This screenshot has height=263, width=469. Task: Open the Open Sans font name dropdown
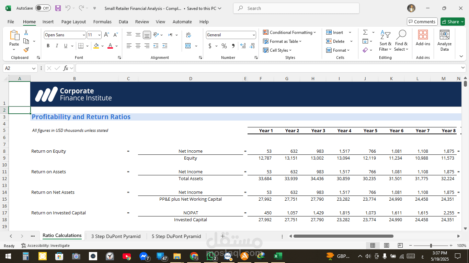pyautogui.click(x=84, y=35)
